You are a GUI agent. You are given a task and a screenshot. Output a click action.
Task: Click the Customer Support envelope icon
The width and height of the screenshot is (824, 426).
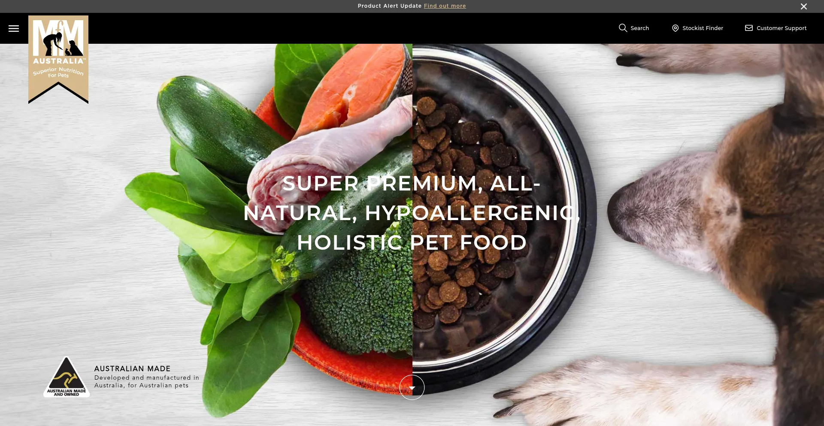[749, 28]
